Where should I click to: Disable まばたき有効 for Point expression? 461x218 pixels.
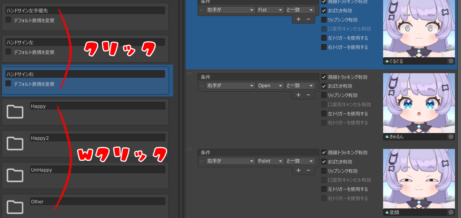(324, 162)
